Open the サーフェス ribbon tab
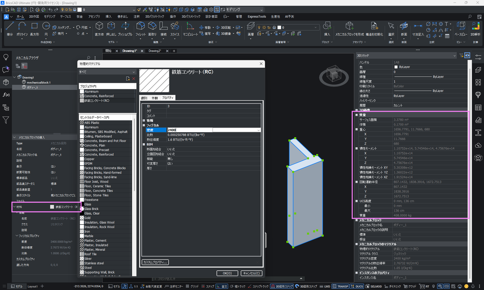 click(65, 17)
